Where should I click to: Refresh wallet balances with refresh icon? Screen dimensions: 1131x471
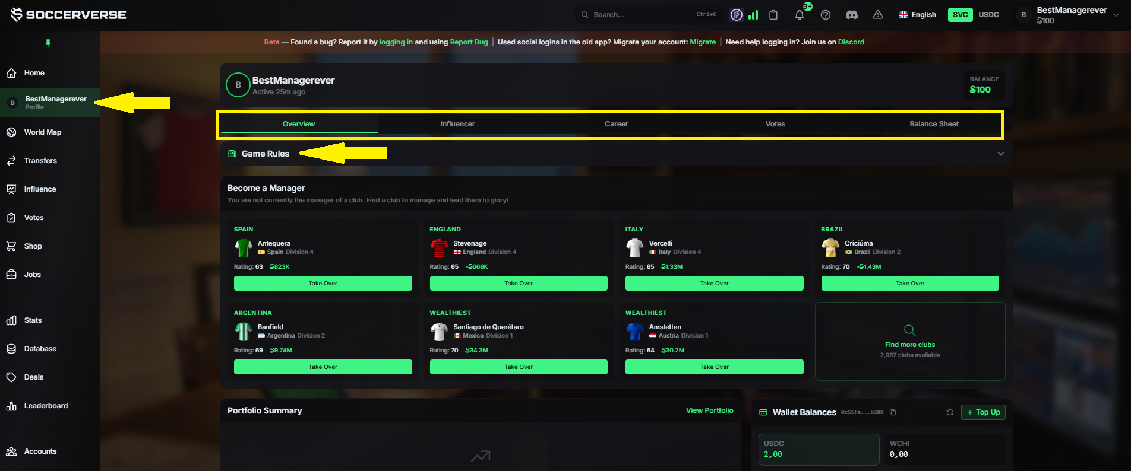[950, 412]
